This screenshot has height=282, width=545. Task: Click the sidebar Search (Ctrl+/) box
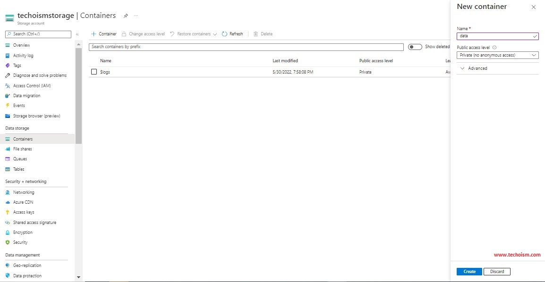point(38,34)
